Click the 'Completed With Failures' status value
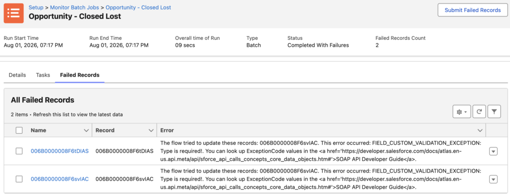The height and width of the screenshot is (196, 510). pos(318,45)
